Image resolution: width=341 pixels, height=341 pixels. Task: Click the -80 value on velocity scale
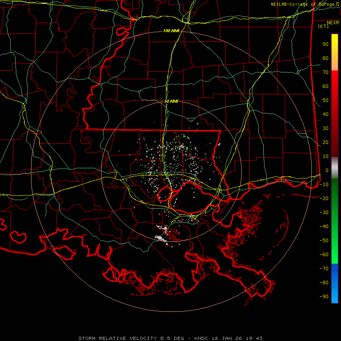pos(324,283)
